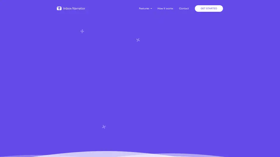
Task: Click the x-shaped sparkle in the lower hero area
Action: (104, 127)
